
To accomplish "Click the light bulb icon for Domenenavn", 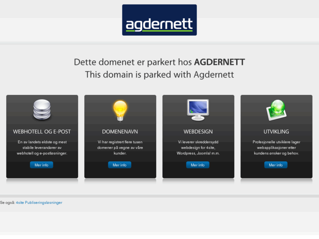I will coord(120,111).
